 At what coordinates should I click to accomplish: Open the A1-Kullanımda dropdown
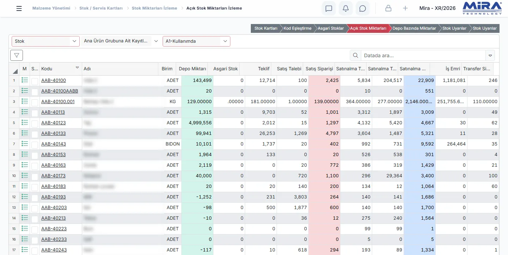(x=196, y=41)
